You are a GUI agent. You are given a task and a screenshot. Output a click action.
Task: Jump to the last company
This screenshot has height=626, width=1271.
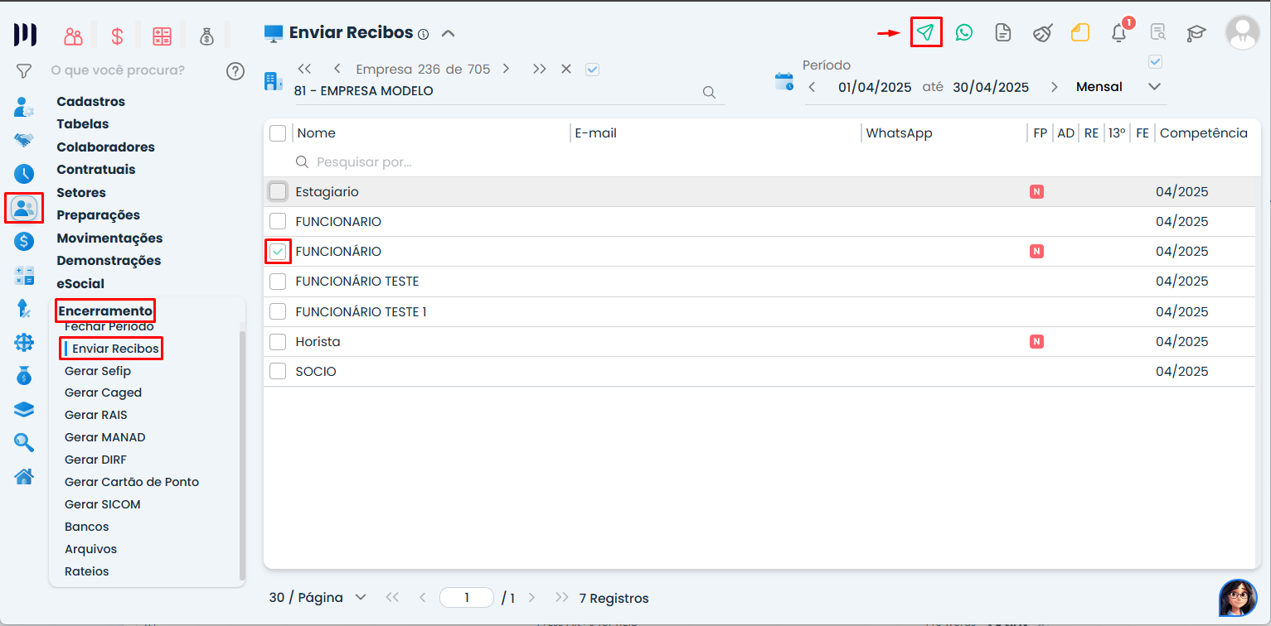point(540,70)
